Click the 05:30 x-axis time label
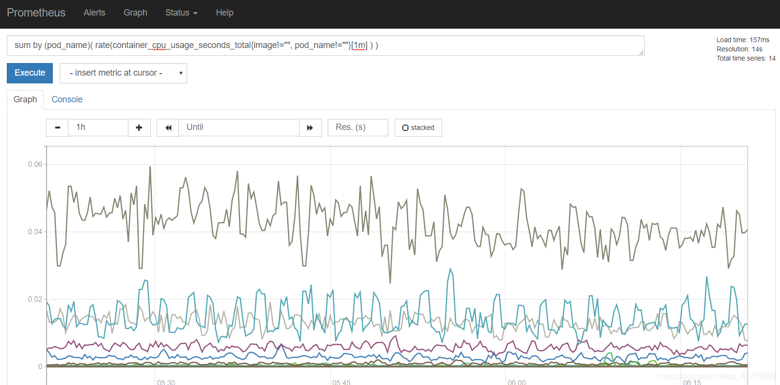The image size is (780, 385). coord(166,382)
